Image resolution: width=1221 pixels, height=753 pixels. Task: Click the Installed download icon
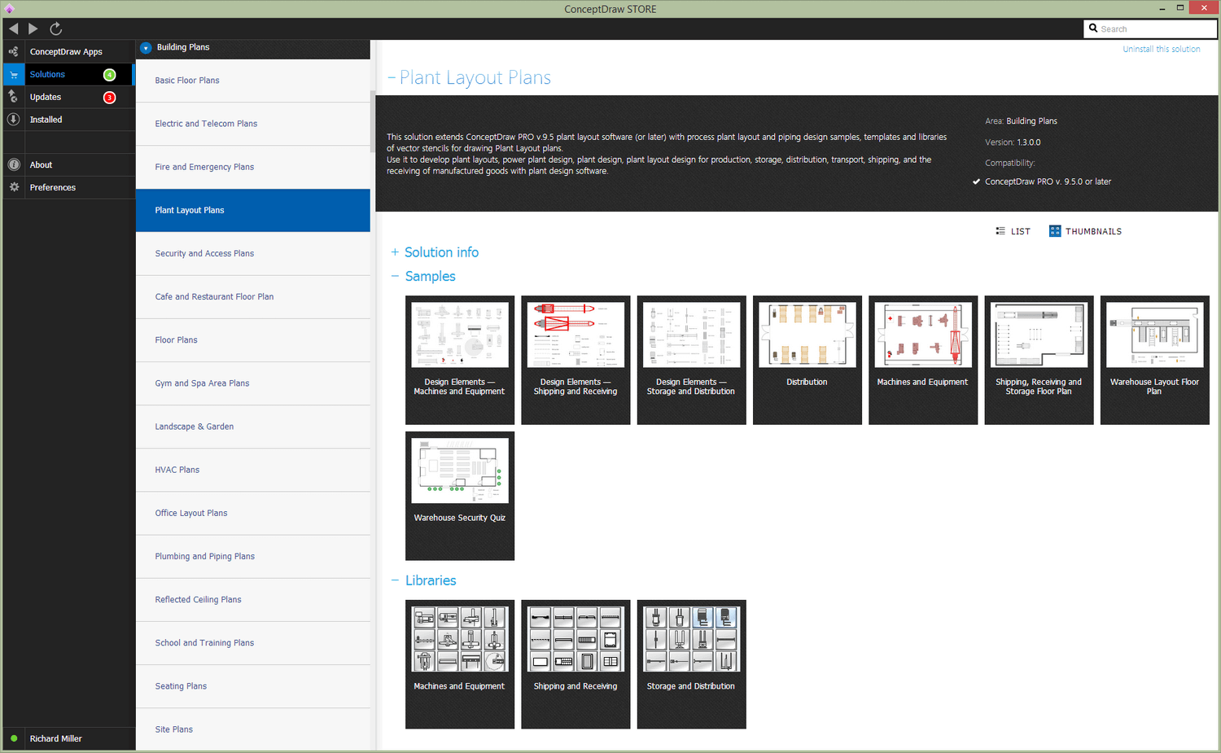pyautogui.click(x=14, y=120)
